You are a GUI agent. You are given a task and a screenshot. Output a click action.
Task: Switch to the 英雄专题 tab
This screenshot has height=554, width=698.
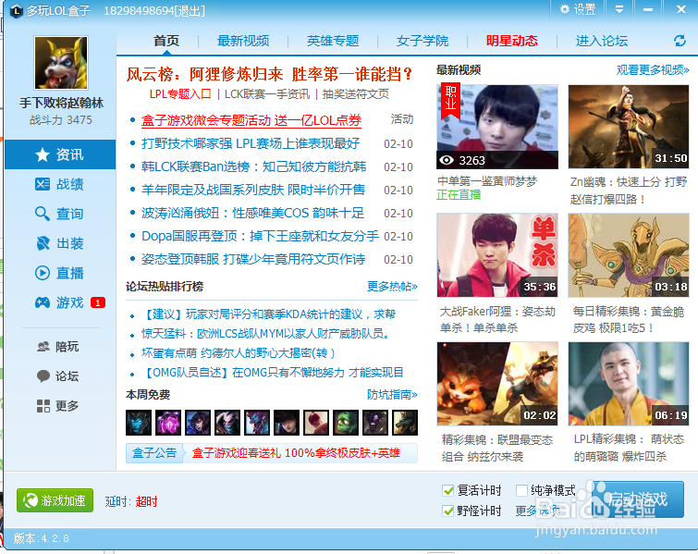[x=333, y=41]
